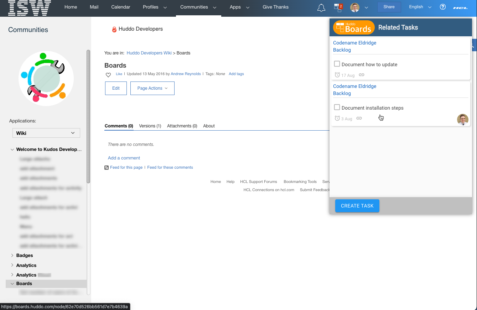The height and width of the screenshot is (310, 477).
Task: Open Give Thanks in navigation bar
Action: [275, 7]
